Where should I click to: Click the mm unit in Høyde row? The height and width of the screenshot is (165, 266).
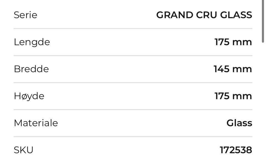[x=242, y=96]
